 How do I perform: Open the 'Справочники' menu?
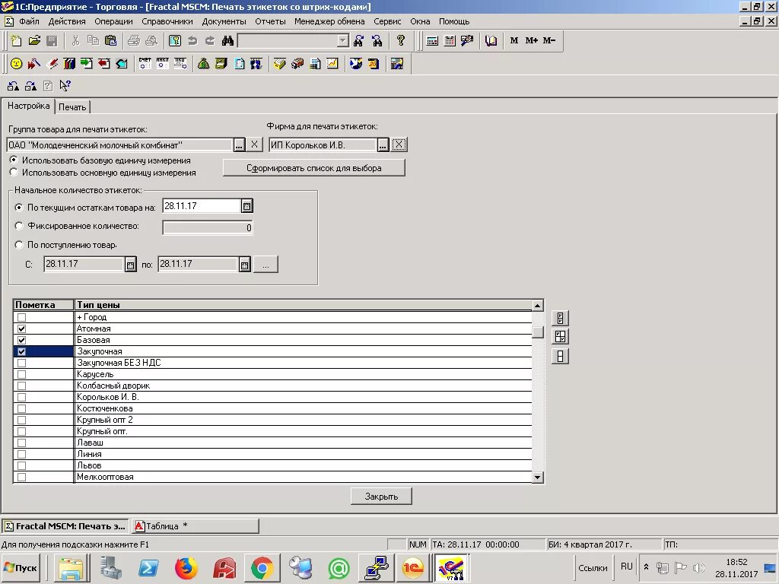(167, 21)
